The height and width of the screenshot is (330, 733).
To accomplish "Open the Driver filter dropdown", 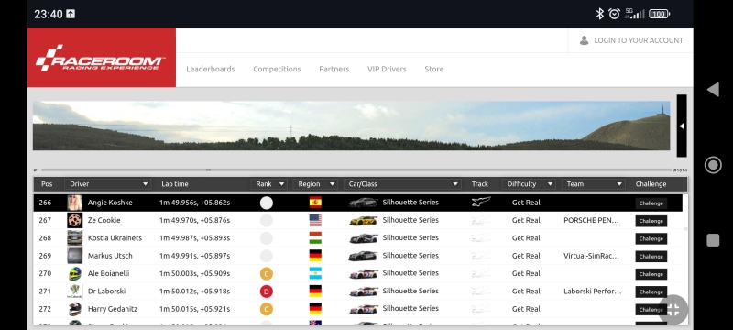I will pyautogui.click(x=107, y=184).
